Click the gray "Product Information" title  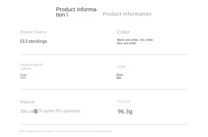127,14
